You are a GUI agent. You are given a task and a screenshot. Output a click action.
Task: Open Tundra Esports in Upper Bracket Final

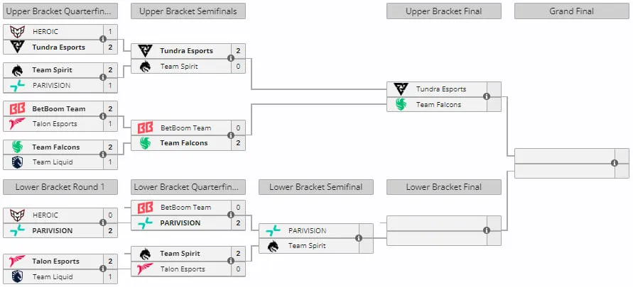pyautogui.click(x=441, y=89)
